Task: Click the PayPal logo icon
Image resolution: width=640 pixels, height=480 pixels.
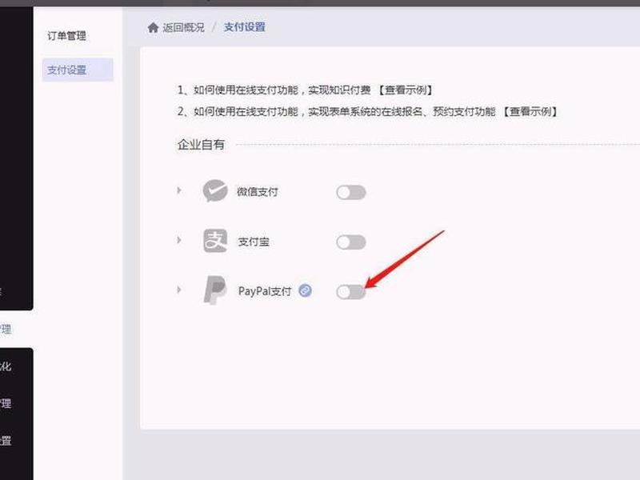Action: (x=214, y=290)
